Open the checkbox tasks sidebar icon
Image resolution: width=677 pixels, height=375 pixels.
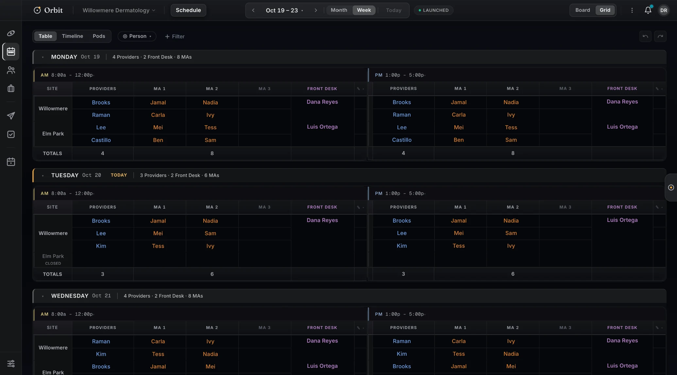[x=11, y=134]
